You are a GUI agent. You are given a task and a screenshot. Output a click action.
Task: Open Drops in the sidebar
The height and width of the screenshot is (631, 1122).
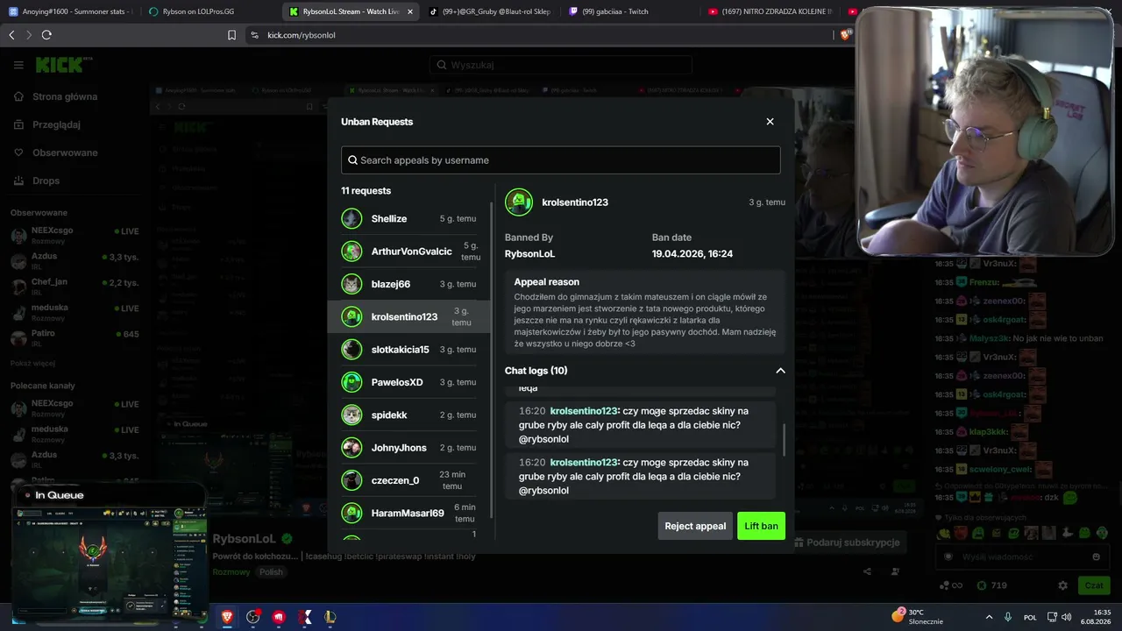(x=46, y=181)
